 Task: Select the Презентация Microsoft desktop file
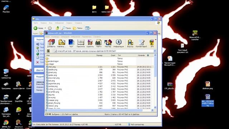pos(170,61)
